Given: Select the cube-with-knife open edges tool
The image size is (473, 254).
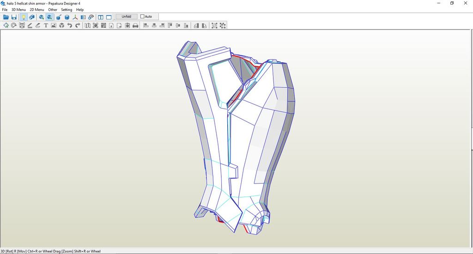Looking at the screenshot, I should 59,17.
